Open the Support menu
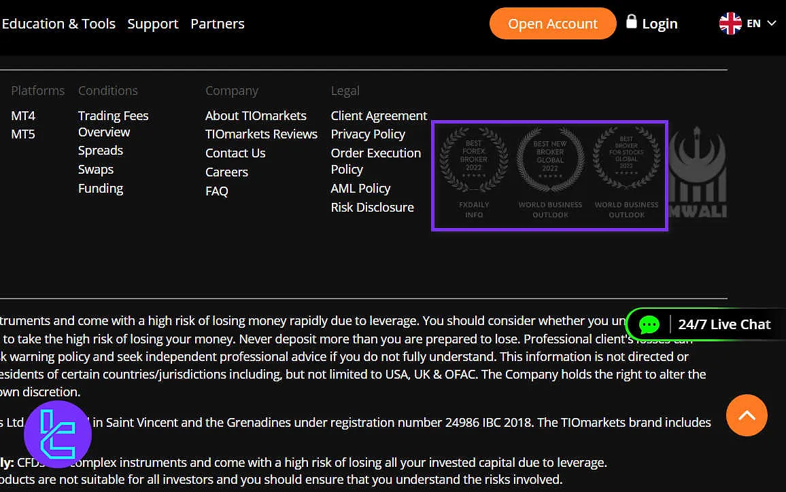Screen dimensions: 786x492 click(x=153, y=24)
